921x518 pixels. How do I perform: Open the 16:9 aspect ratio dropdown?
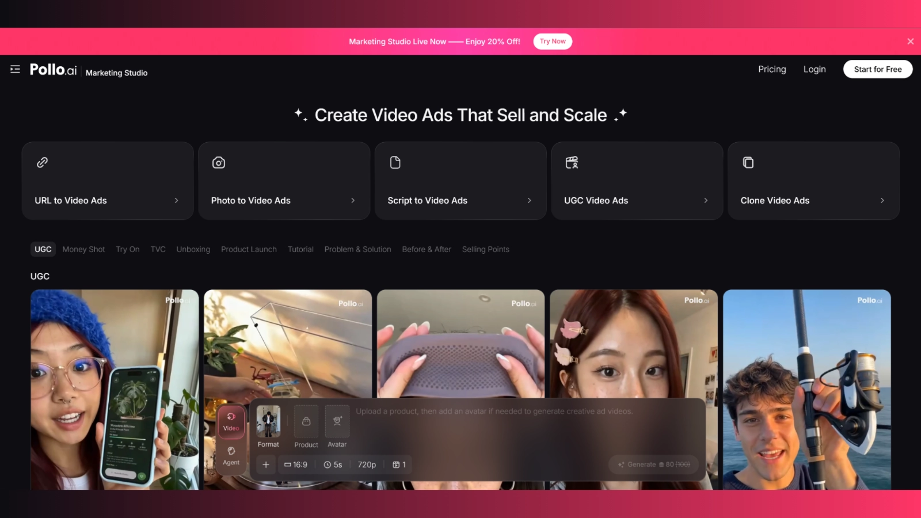296,464
